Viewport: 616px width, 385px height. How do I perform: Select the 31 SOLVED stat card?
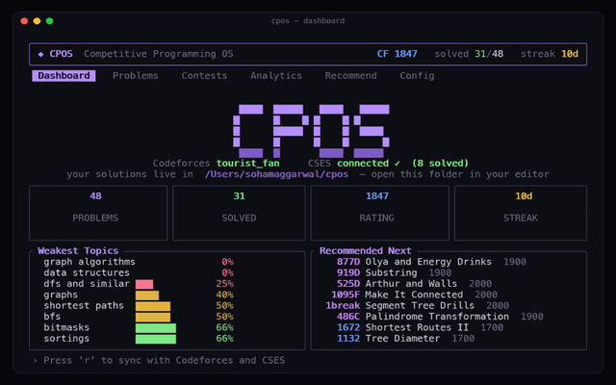[239, 213]
